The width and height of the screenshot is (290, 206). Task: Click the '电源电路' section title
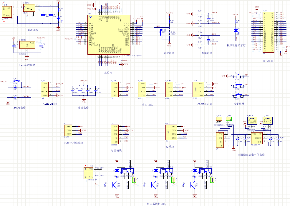click(33, 30)
